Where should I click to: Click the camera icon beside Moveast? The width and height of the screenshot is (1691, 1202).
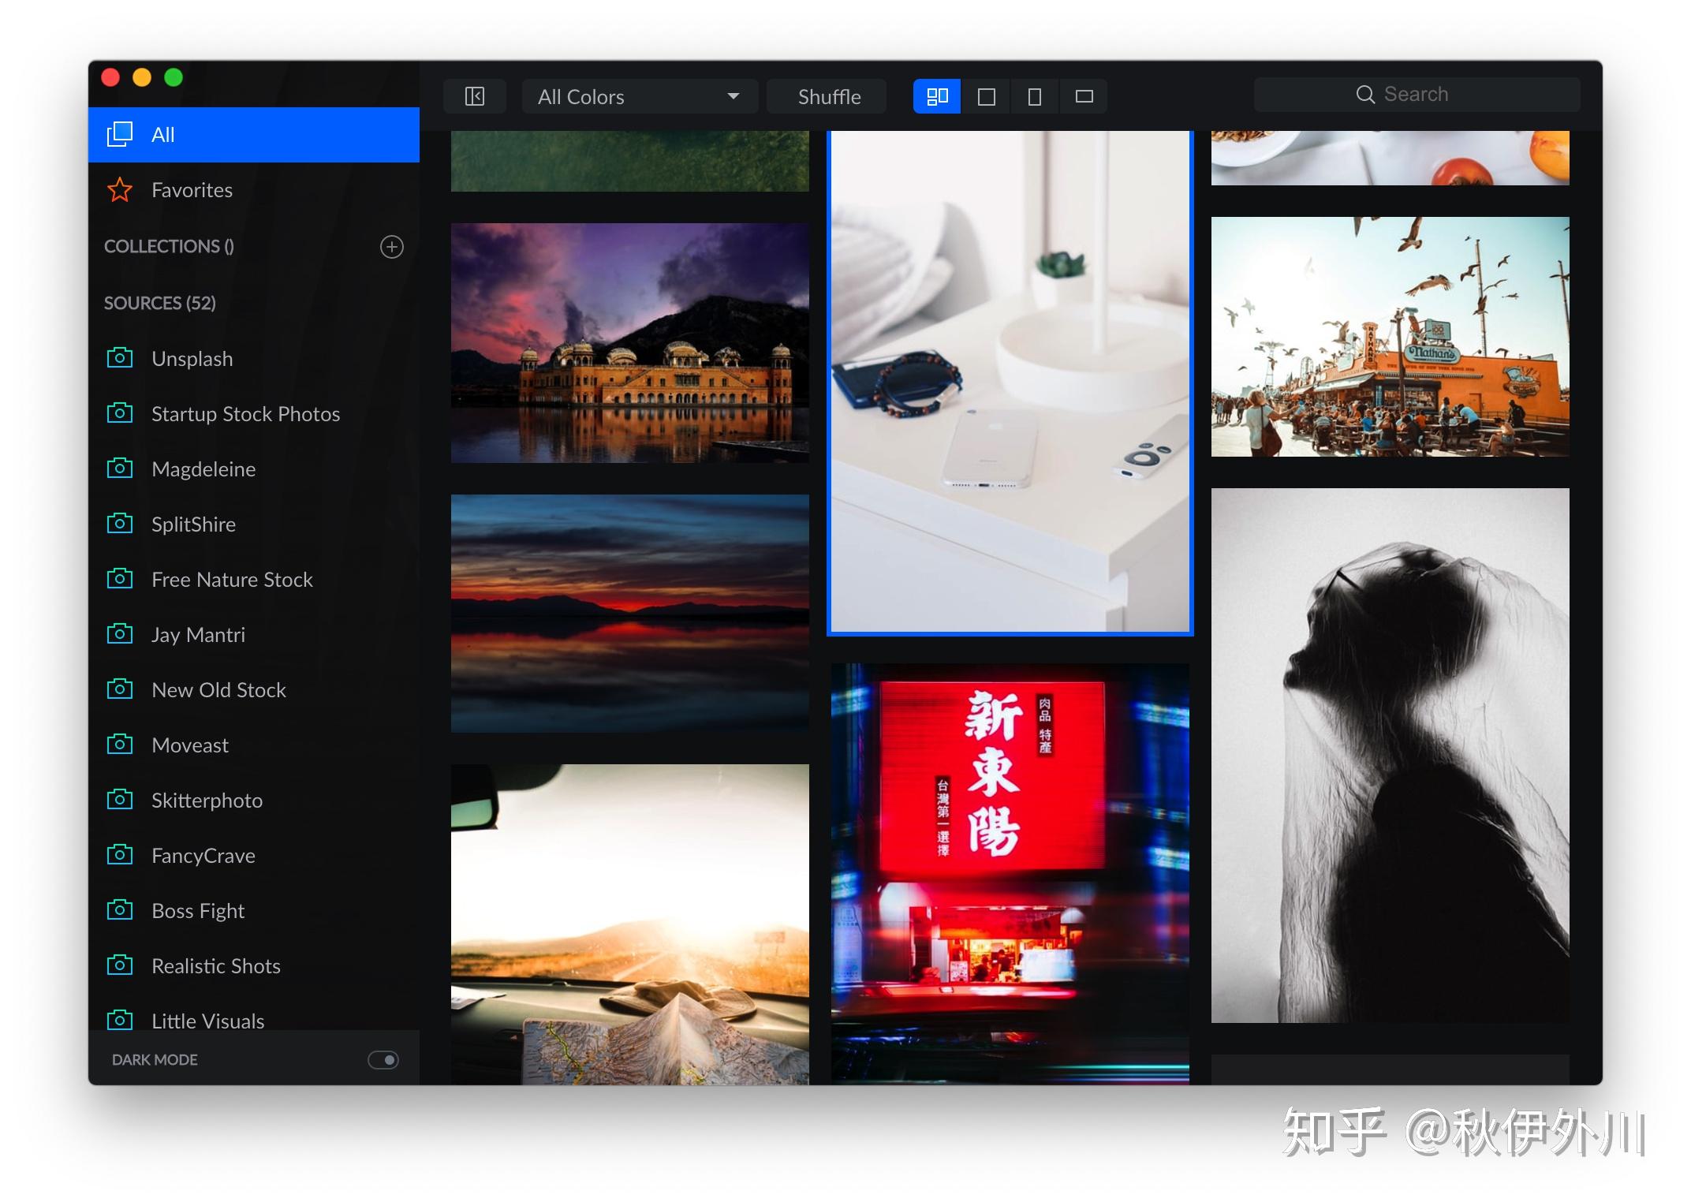[120, 744]
